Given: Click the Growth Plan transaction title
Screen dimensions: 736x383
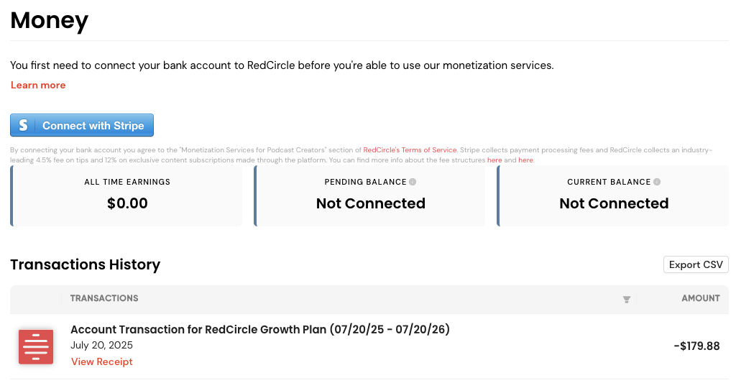Looking at the screenshot, I should [260, 330].
